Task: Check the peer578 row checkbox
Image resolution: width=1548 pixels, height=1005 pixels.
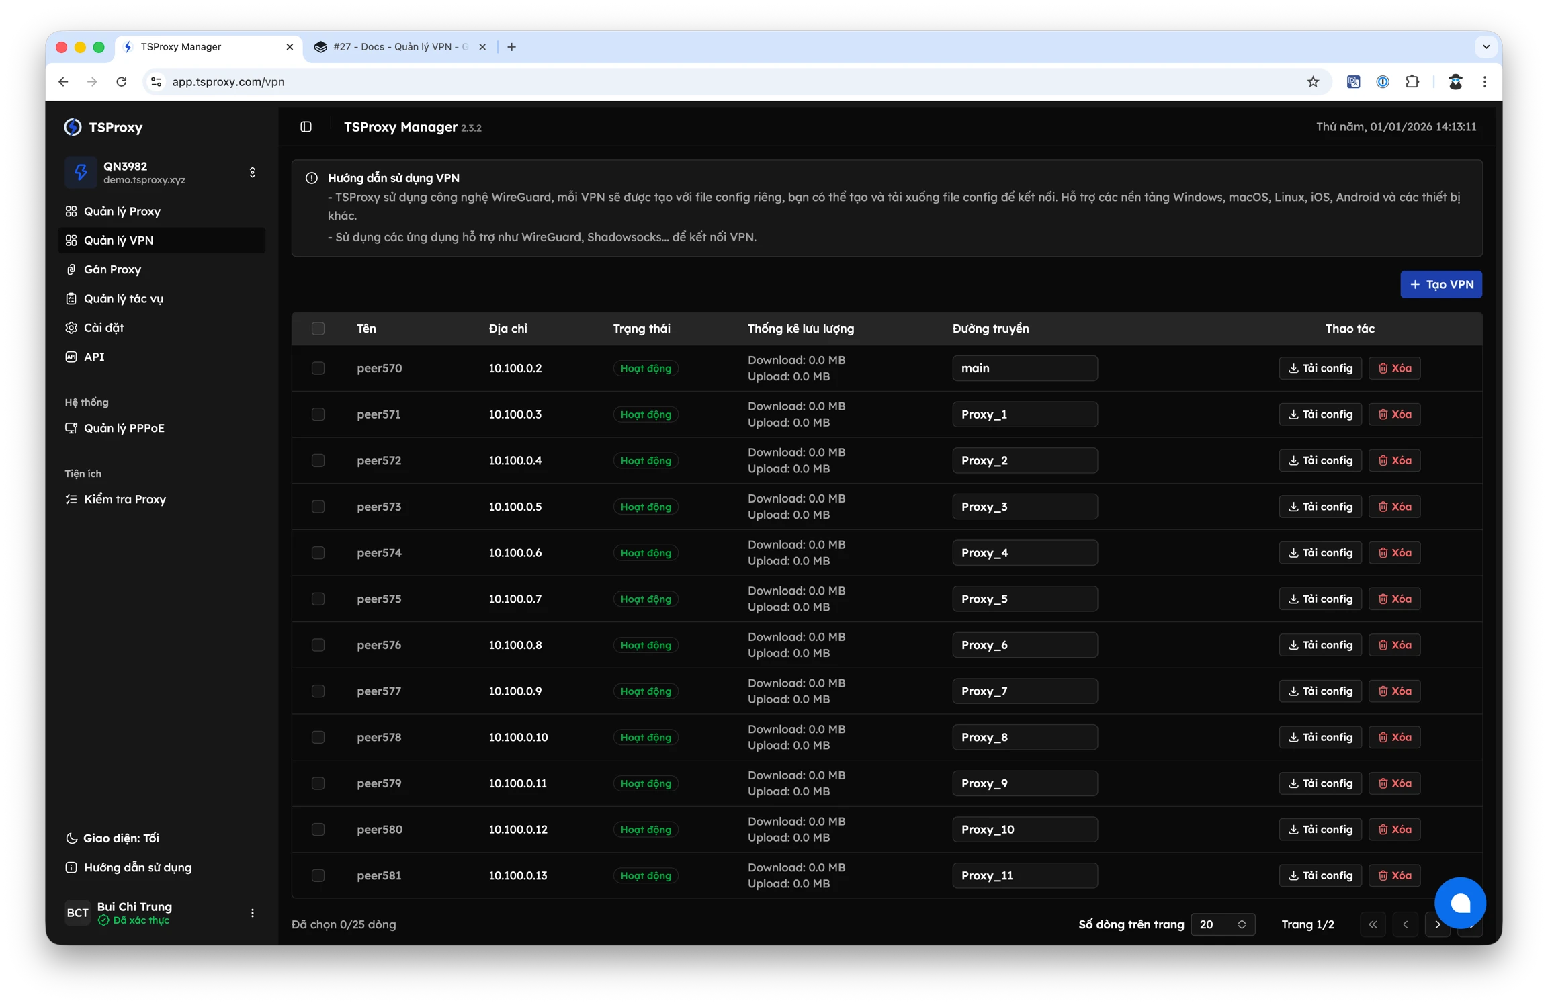Action: click(x=318, y=736)
